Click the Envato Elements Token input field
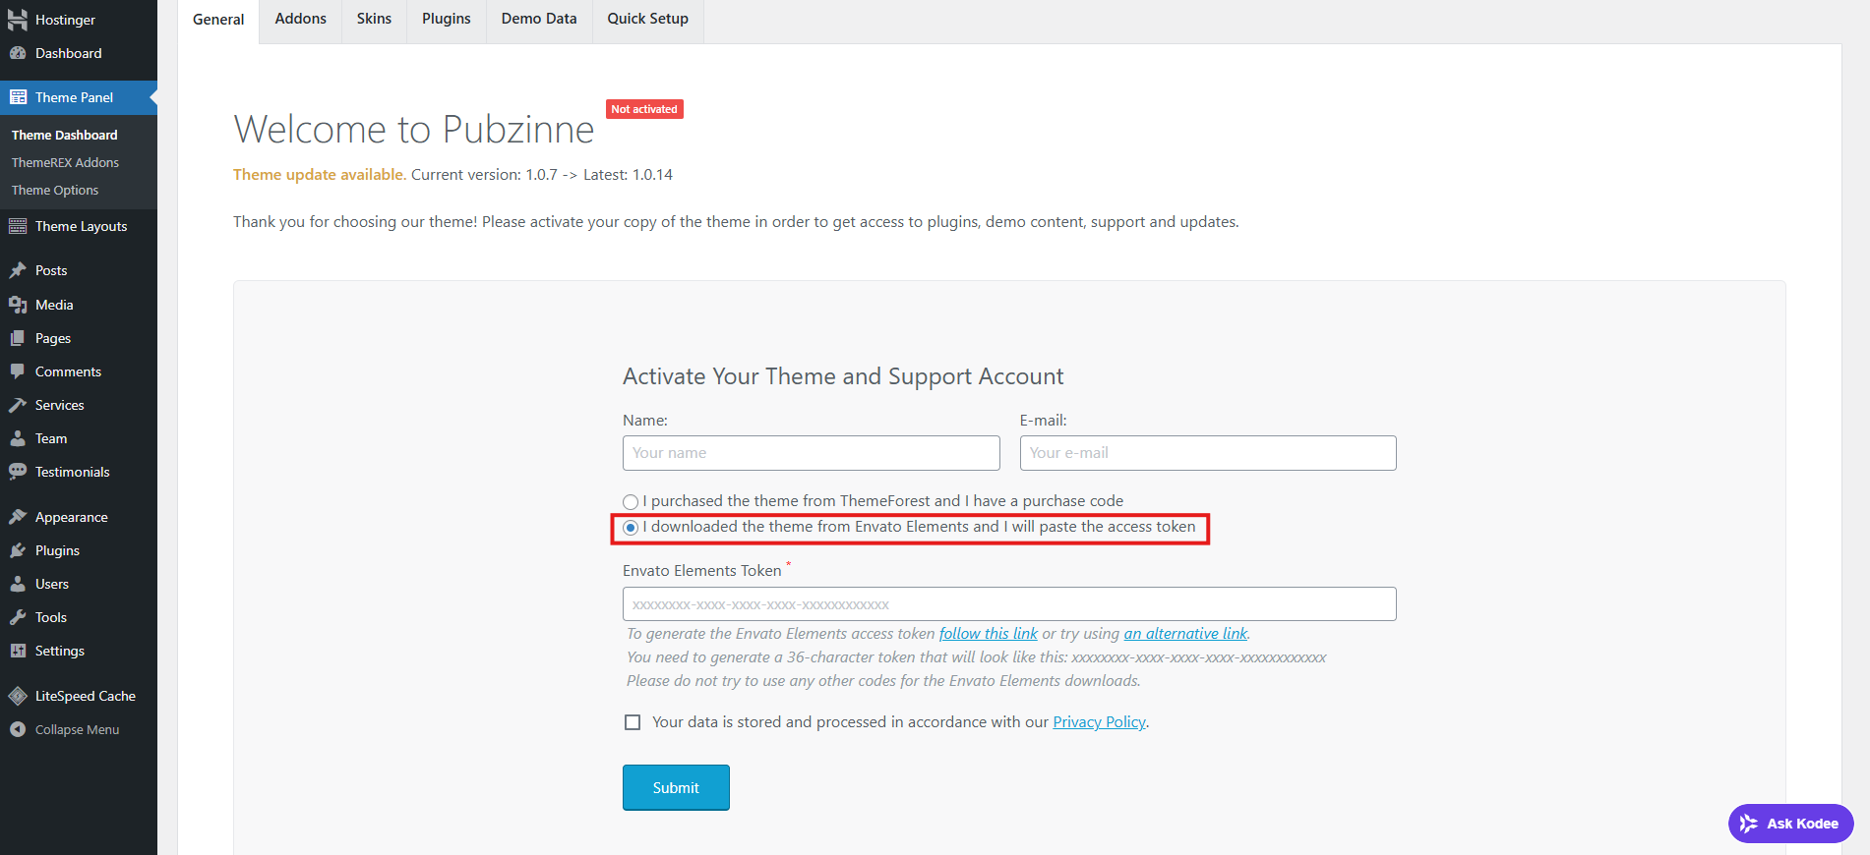This screenshot has width=1870, height=855. pyautogui.click(x=1008, y=604)
